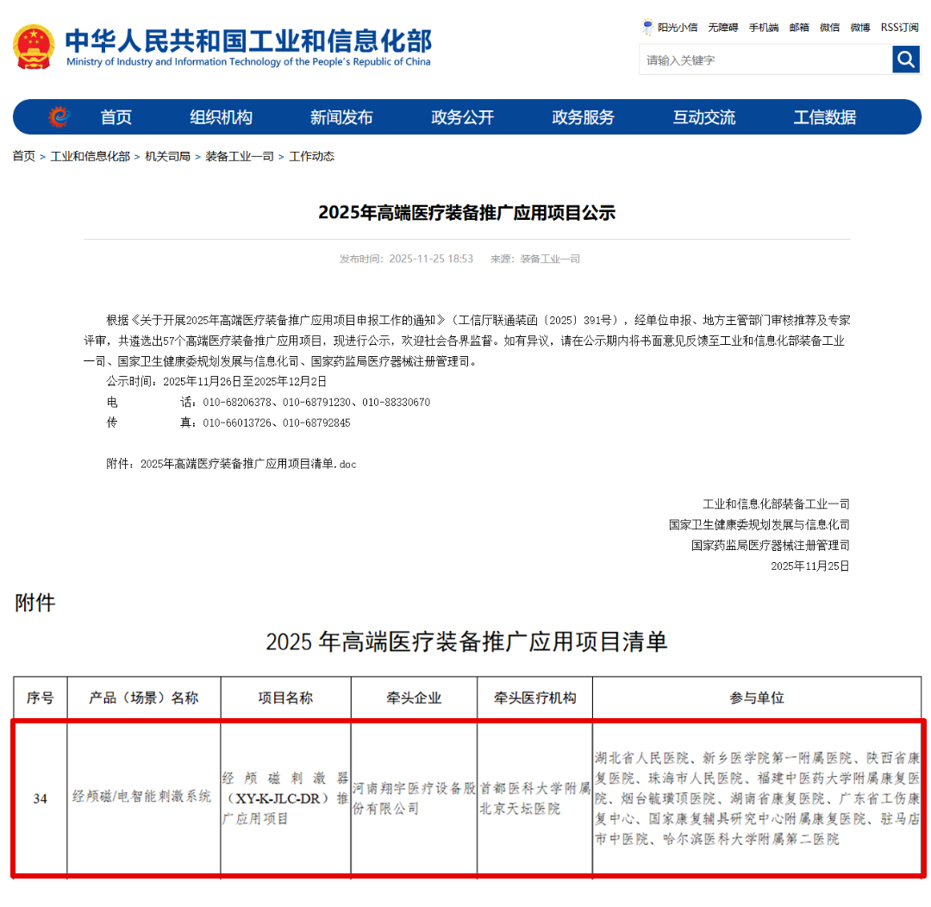Click the 参与单位 column header
Screen dimensions: 931x907
757,697
